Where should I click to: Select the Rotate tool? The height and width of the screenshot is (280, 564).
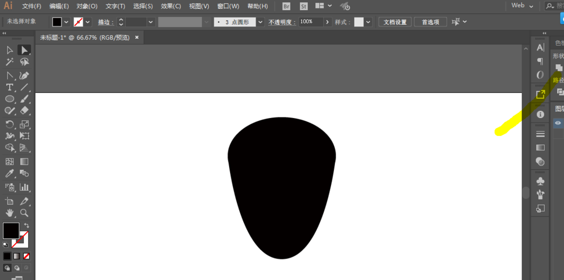10,124
